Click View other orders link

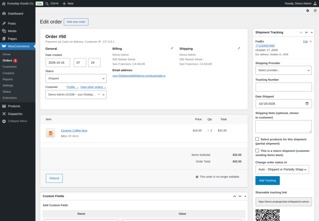tap(93, 87)
